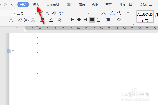This screenshot has height=105, width=158.
Task: Decrease font size with A- icon
Action: 48,13
